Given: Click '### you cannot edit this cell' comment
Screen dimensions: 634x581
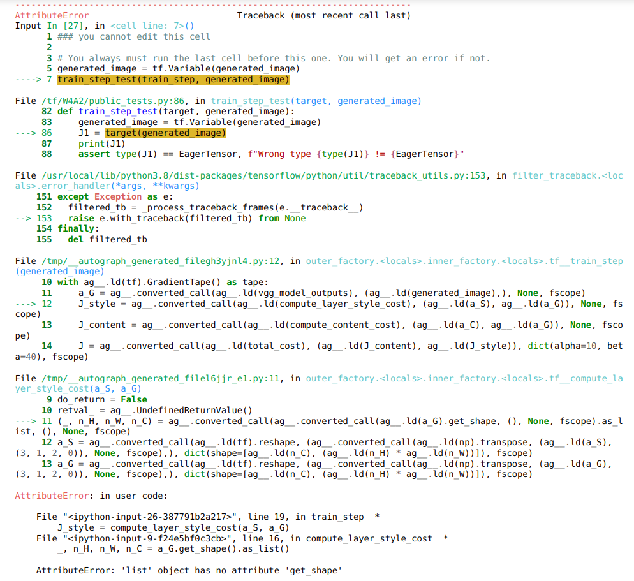Looking at the screenshot, I should (134, 37).
